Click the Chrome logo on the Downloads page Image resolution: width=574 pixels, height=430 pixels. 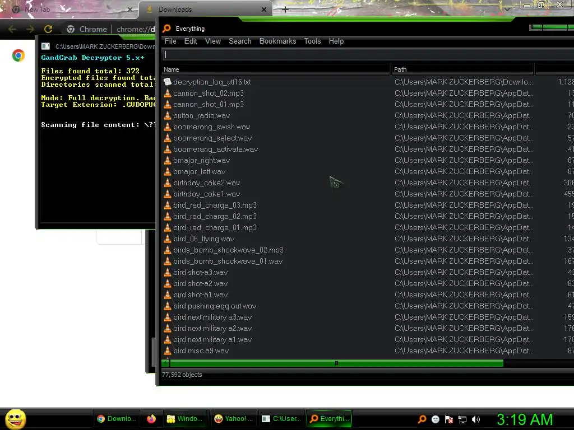point(18,55)
